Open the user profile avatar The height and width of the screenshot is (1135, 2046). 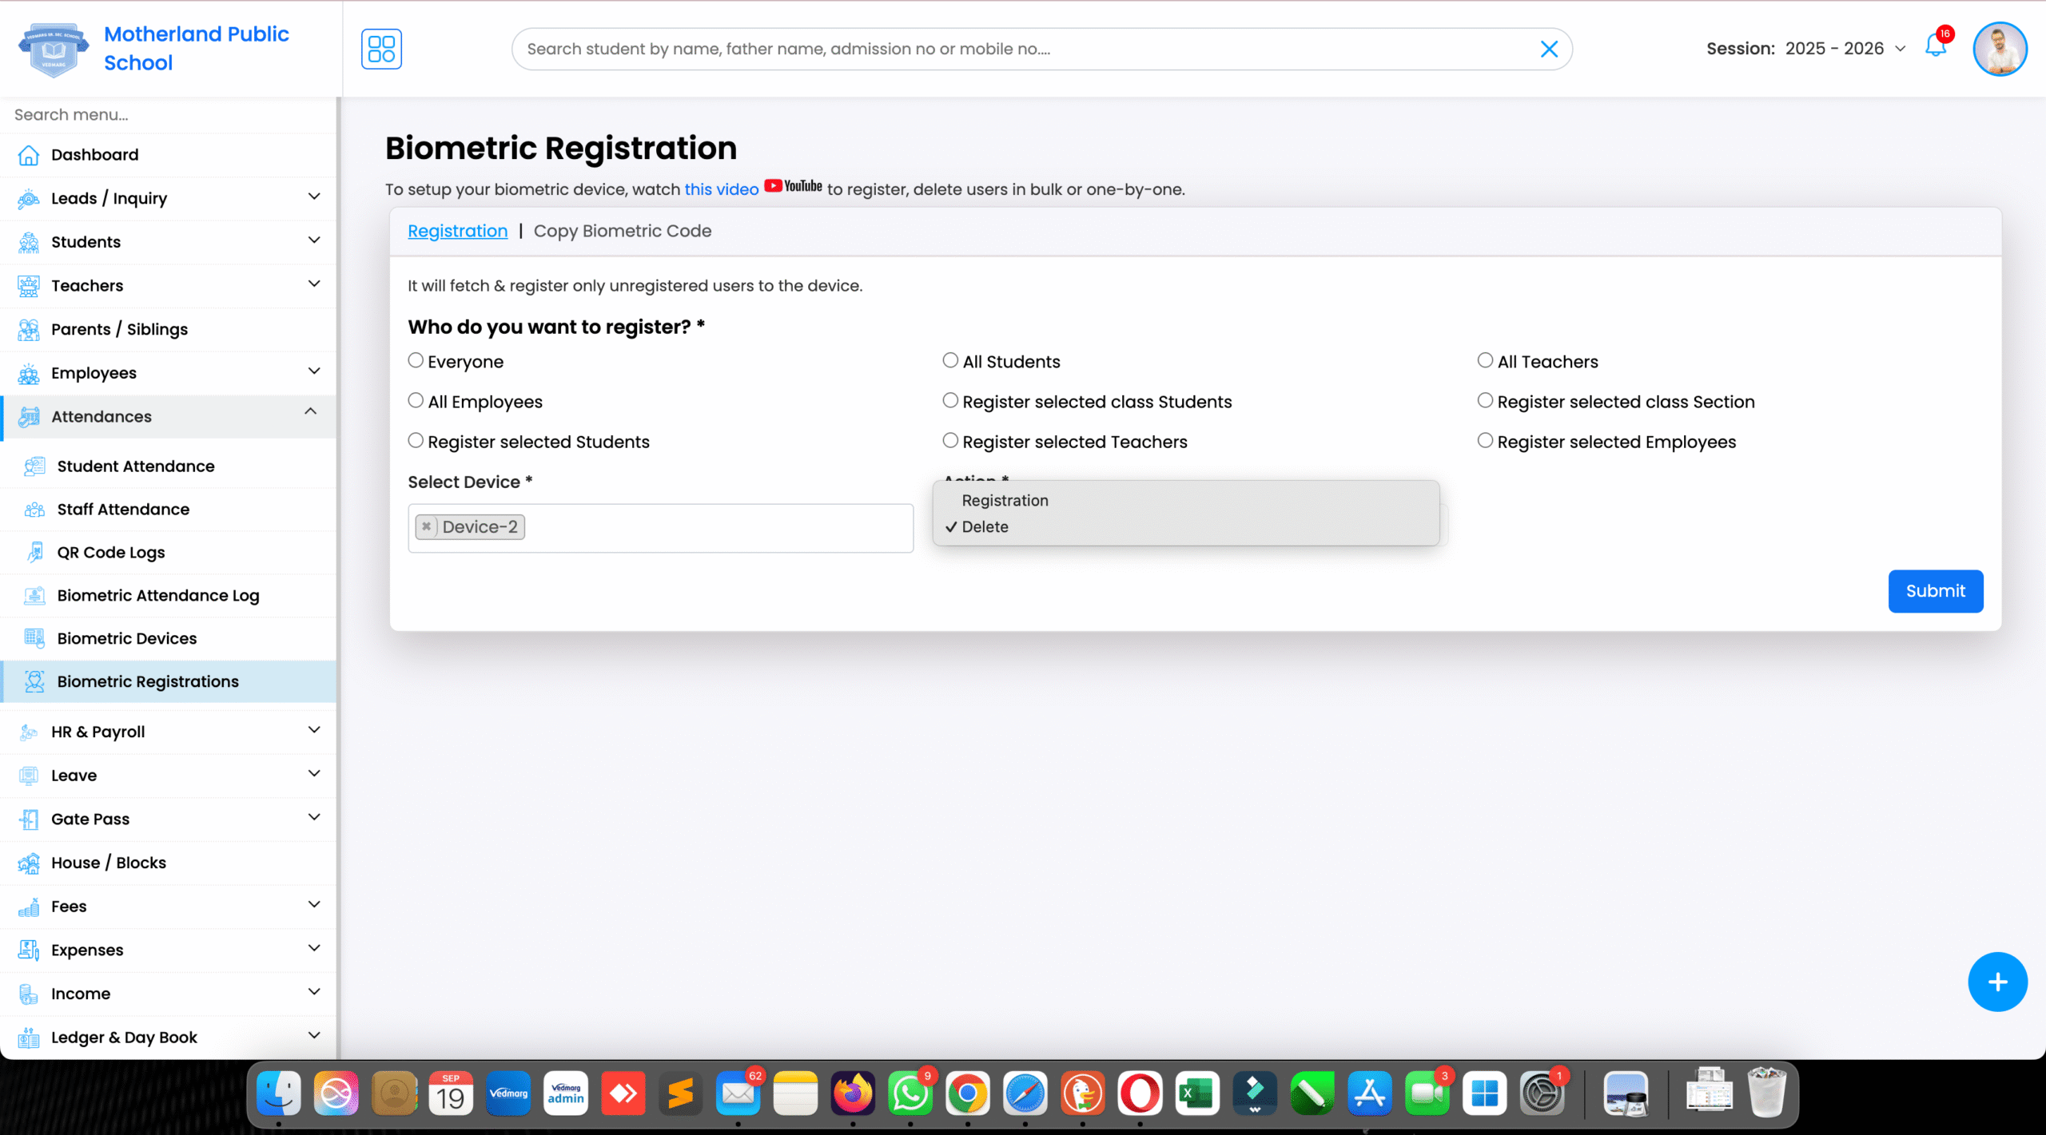1999,49
